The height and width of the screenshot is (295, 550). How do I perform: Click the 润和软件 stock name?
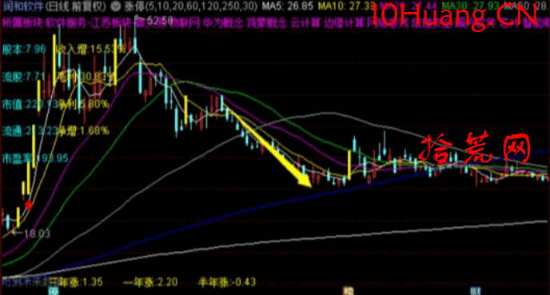click(x=23, y=6)
